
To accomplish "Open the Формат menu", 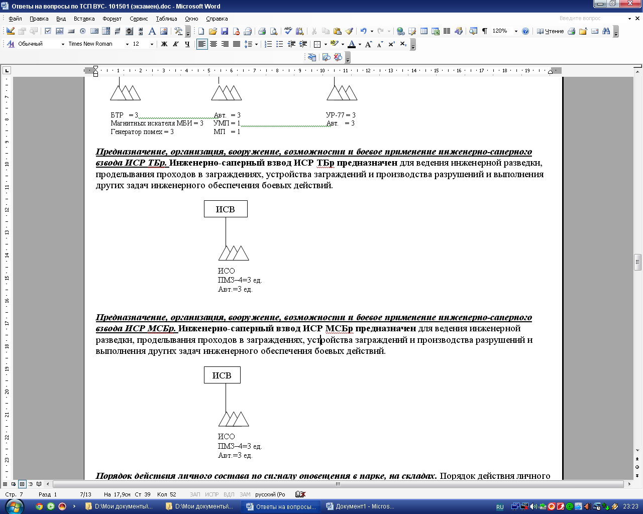I will tap(112, 19).
